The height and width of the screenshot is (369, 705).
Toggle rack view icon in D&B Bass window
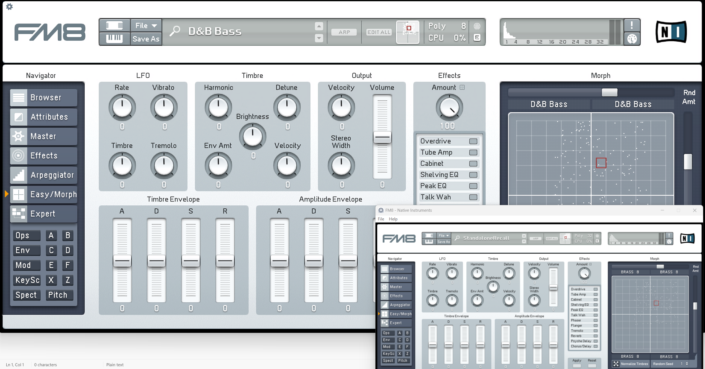(114, 25)
